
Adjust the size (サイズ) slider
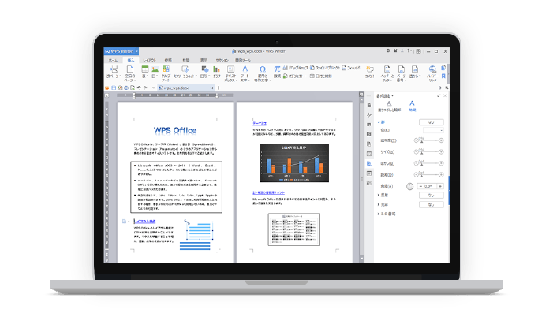[x=428, y=152]
